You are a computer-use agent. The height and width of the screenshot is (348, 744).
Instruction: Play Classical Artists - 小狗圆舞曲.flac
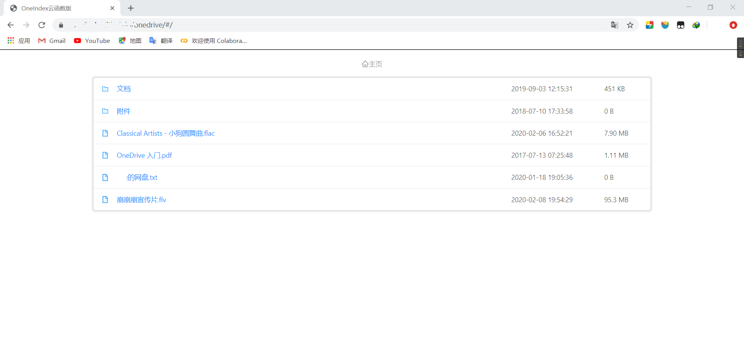[165, 133]
